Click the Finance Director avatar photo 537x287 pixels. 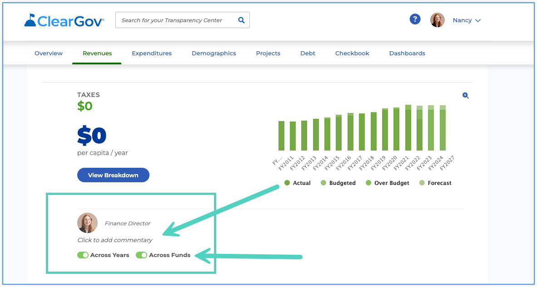87,223
